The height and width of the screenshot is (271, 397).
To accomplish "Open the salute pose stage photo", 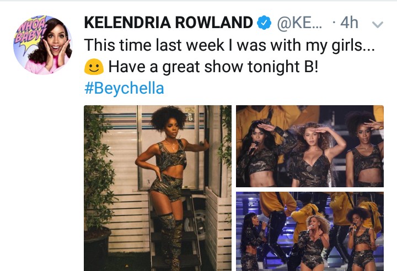I will point(310,147).
